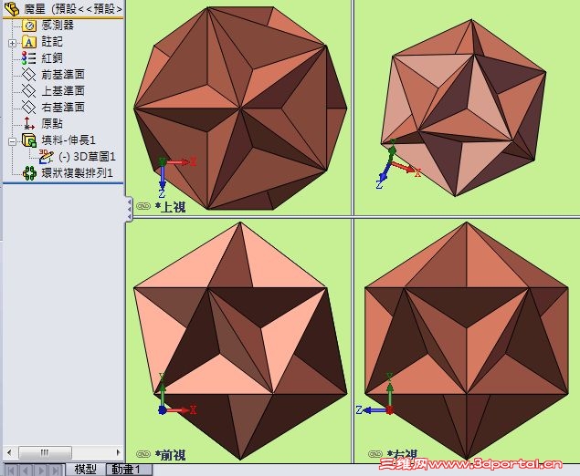The width and height of the screenshot is (580, 476).
Task: Click the *上視 view label
Action: click(171, 207)
